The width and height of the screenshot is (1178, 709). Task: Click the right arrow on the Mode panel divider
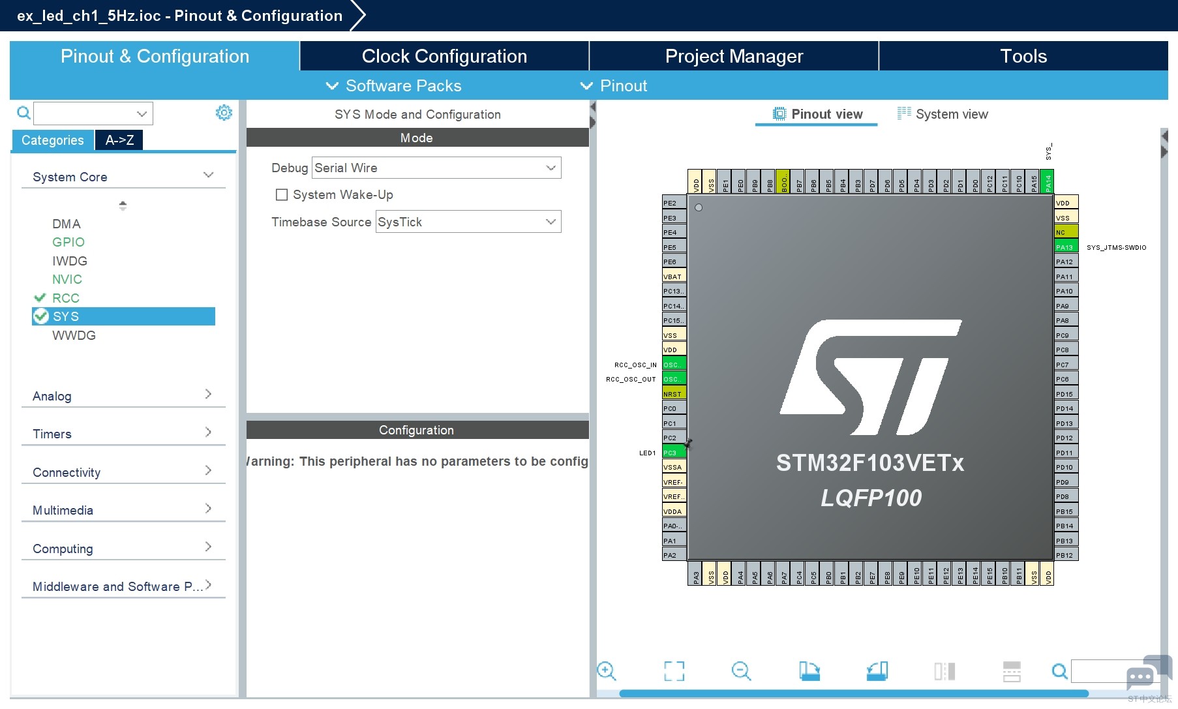[x=592, y=122]
